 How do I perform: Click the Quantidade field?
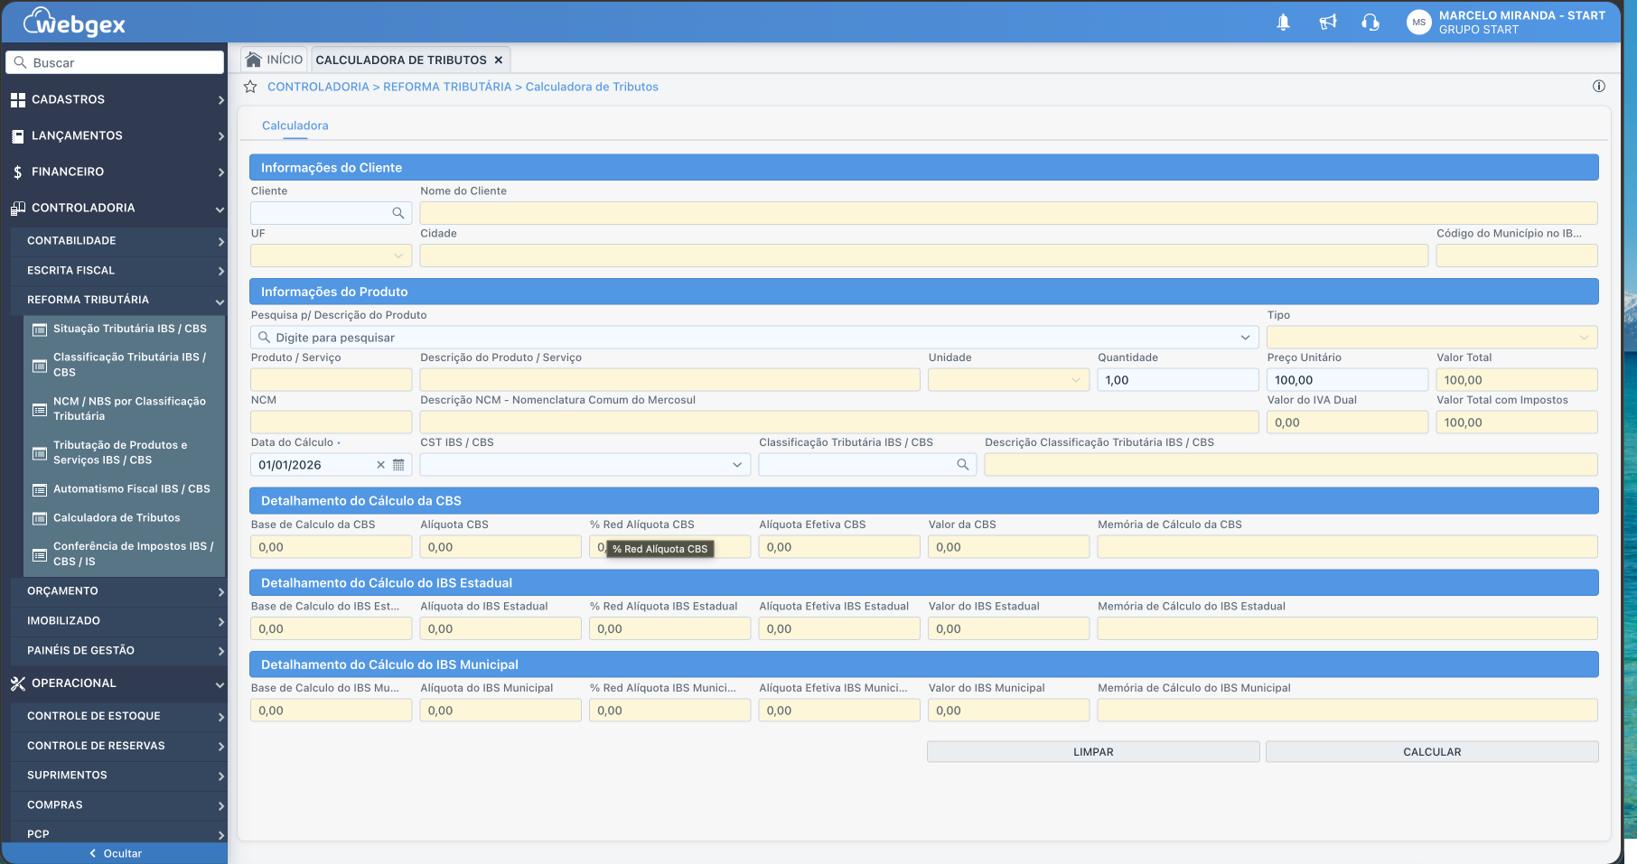pyautogui.click(x=1178, y=380)
